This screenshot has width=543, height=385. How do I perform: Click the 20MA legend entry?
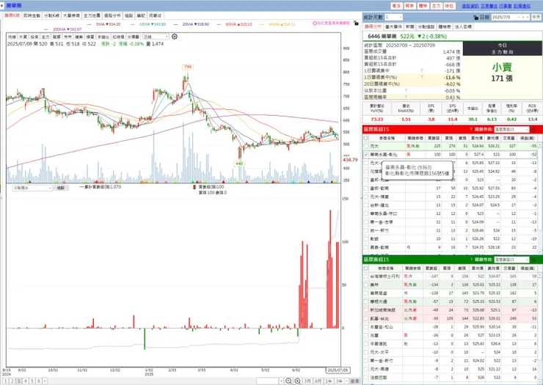click(x=192, y=24)
